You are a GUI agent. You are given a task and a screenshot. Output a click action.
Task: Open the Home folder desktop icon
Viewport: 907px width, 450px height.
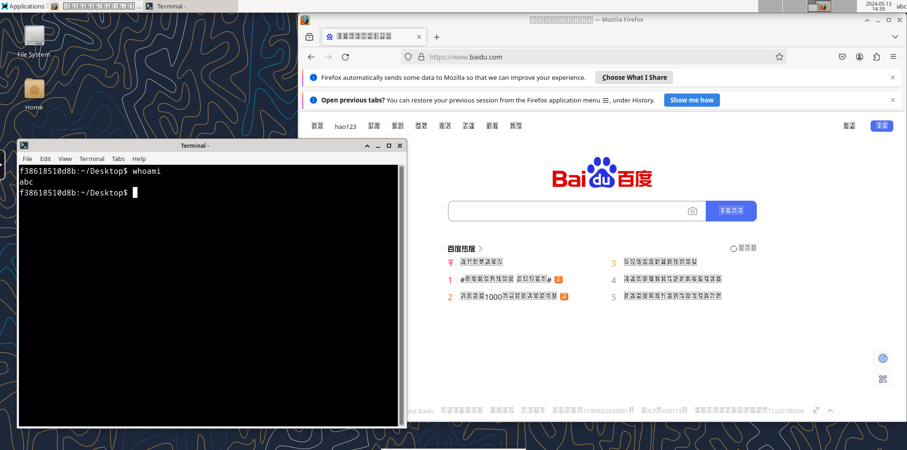(x=34, y=95)
